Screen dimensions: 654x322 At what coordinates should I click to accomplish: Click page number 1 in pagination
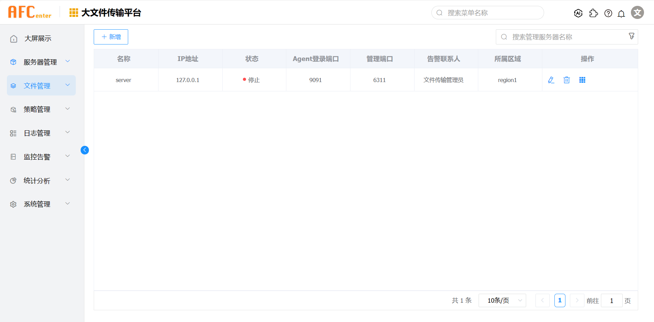pyautogui.click(x=560, y=301)
